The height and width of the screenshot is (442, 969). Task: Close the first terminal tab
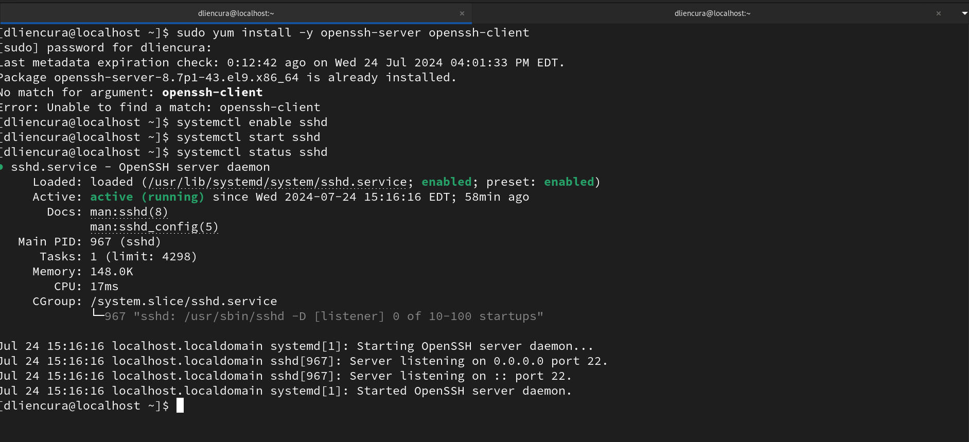click(x=462, y=13)
